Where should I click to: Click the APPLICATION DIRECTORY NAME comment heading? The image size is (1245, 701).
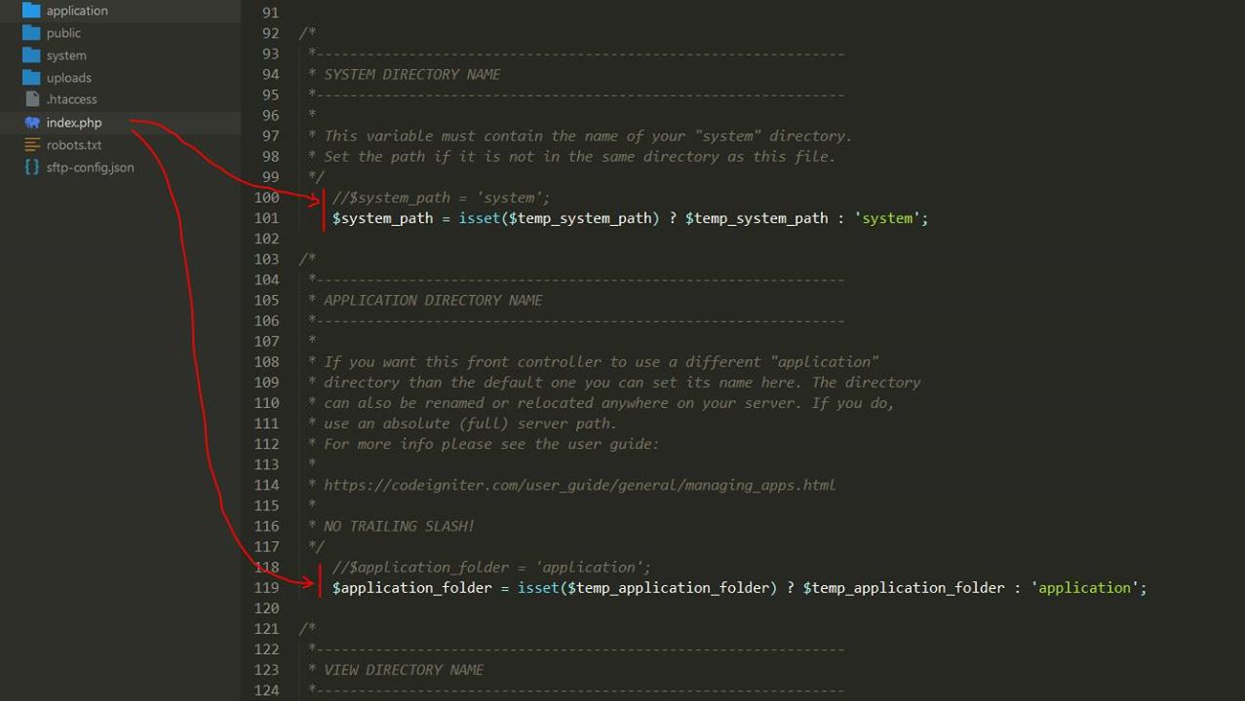(x=433, y=300)
